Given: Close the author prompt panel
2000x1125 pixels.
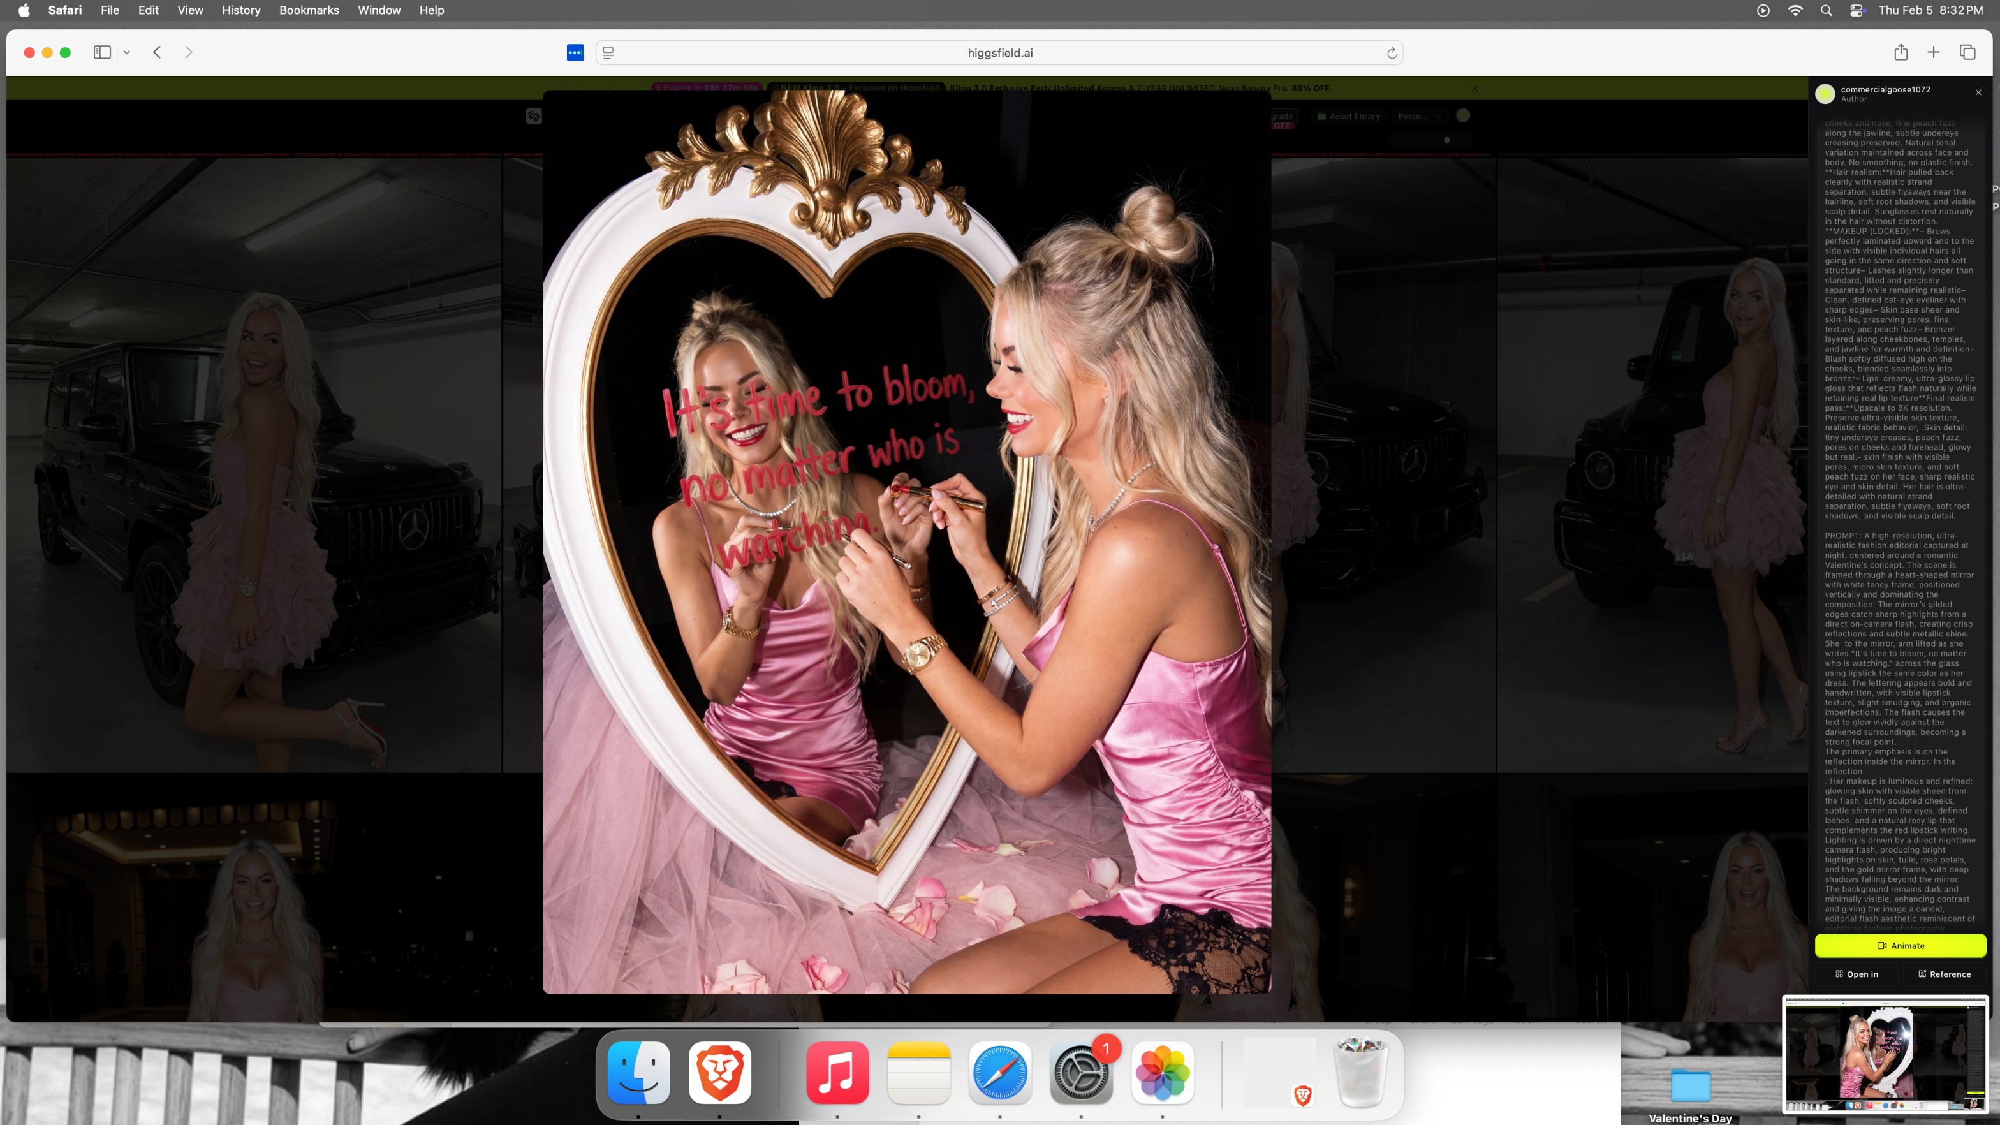Looking at the screenshot, I should click(1978, 92).
